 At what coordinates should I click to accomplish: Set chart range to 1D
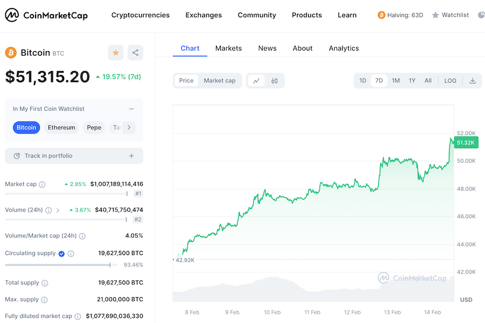363,81
